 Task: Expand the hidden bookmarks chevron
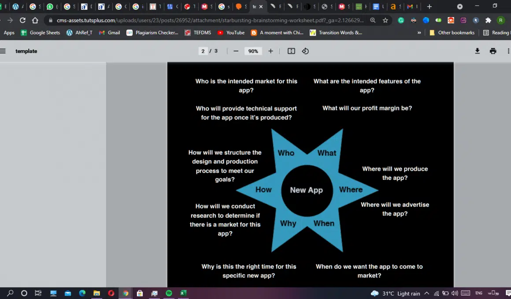419,33
